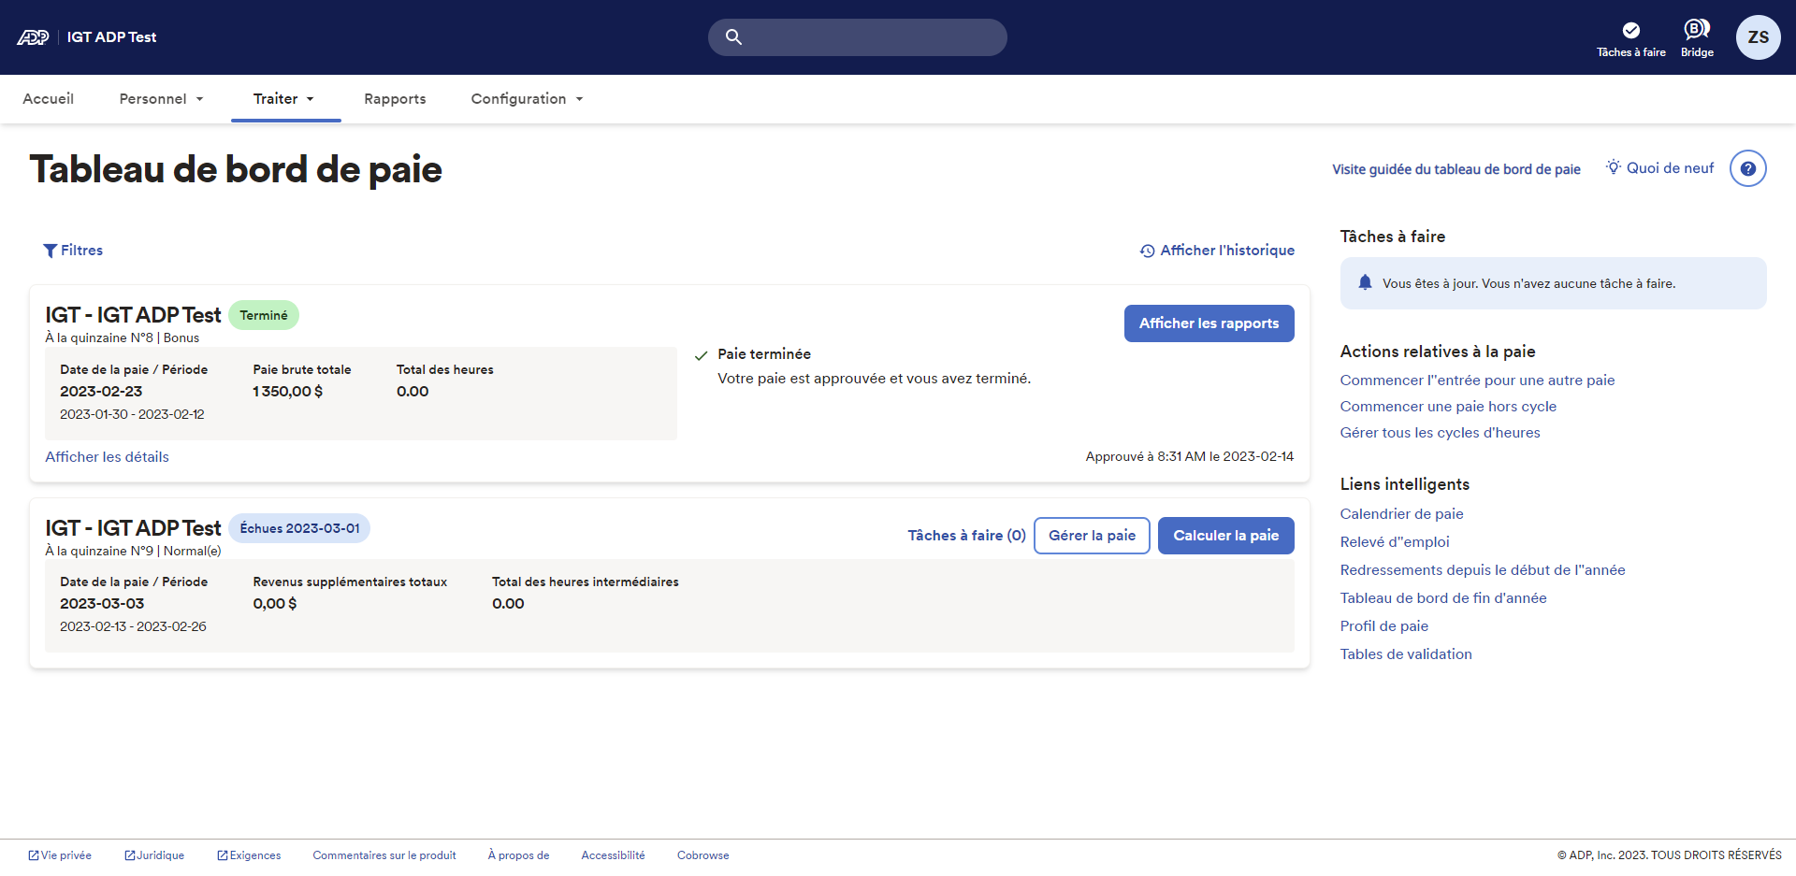Screen dimensions: 1796x876
Task: Go to the Accueil tab
Action: tap(49, 99)
